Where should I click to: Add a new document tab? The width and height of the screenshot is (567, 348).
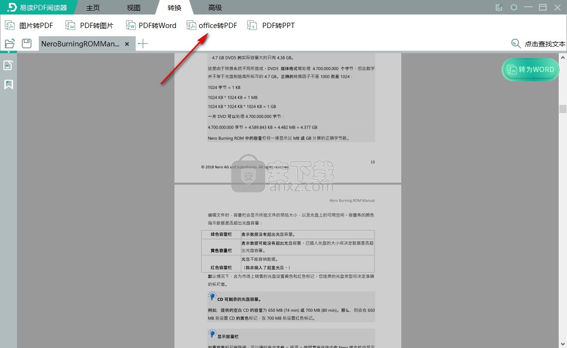pyautogui.click(x=143, y=44)
